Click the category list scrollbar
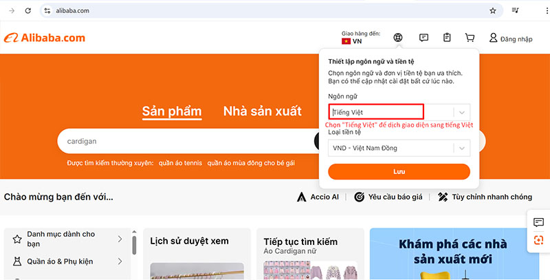Viewport: 550px width, 280px height. click(134, 246)
